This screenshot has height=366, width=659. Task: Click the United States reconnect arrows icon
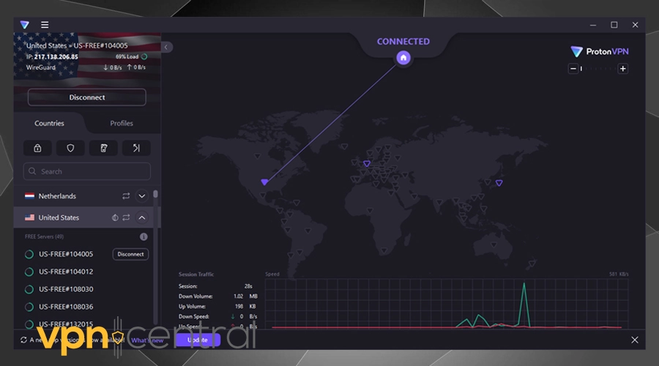click(x=126, y=217)
